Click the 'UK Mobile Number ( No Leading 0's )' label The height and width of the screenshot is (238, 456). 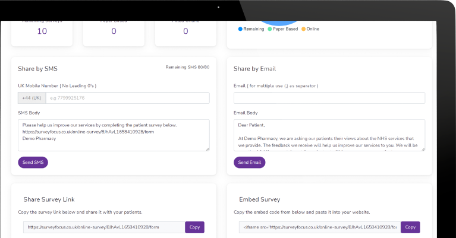coord(57,86)
